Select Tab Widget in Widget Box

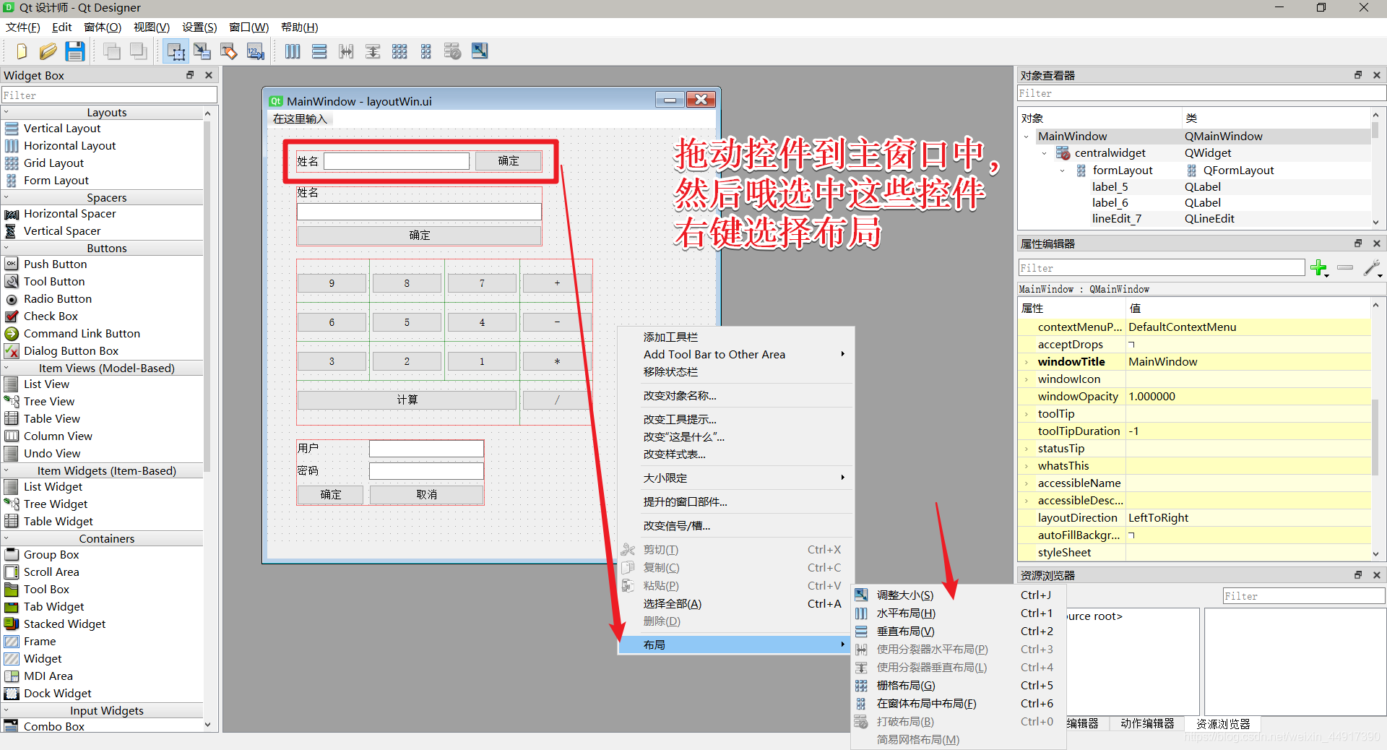53,607
